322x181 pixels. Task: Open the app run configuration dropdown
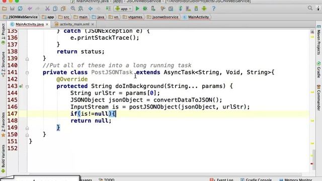tap(123, 9)
